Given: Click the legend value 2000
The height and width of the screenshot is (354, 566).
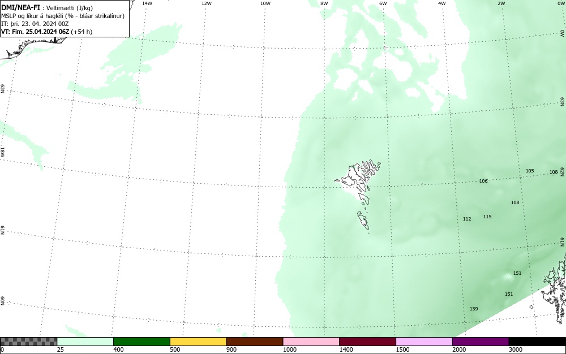Looking at the screenshot, I should click(x=459, y=349).
